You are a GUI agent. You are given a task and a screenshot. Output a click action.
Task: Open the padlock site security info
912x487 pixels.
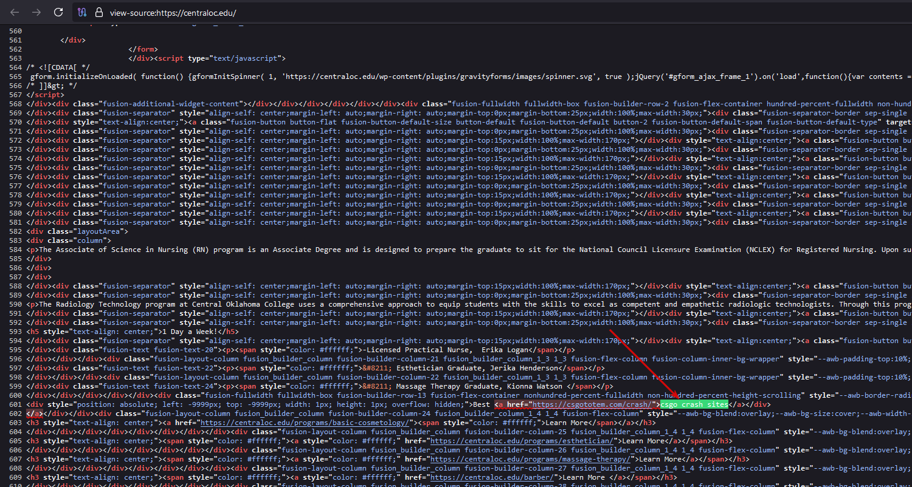point(100,12)
